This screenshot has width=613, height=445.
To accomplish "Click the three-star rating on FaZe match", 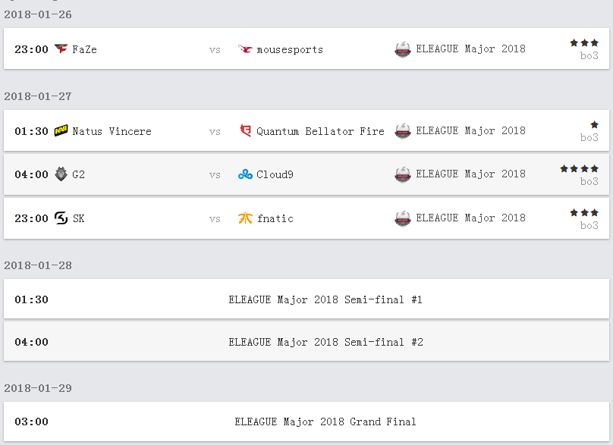I will click(x=584, y=42).
